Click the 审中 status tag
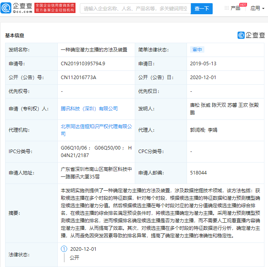 coord(197,50)
